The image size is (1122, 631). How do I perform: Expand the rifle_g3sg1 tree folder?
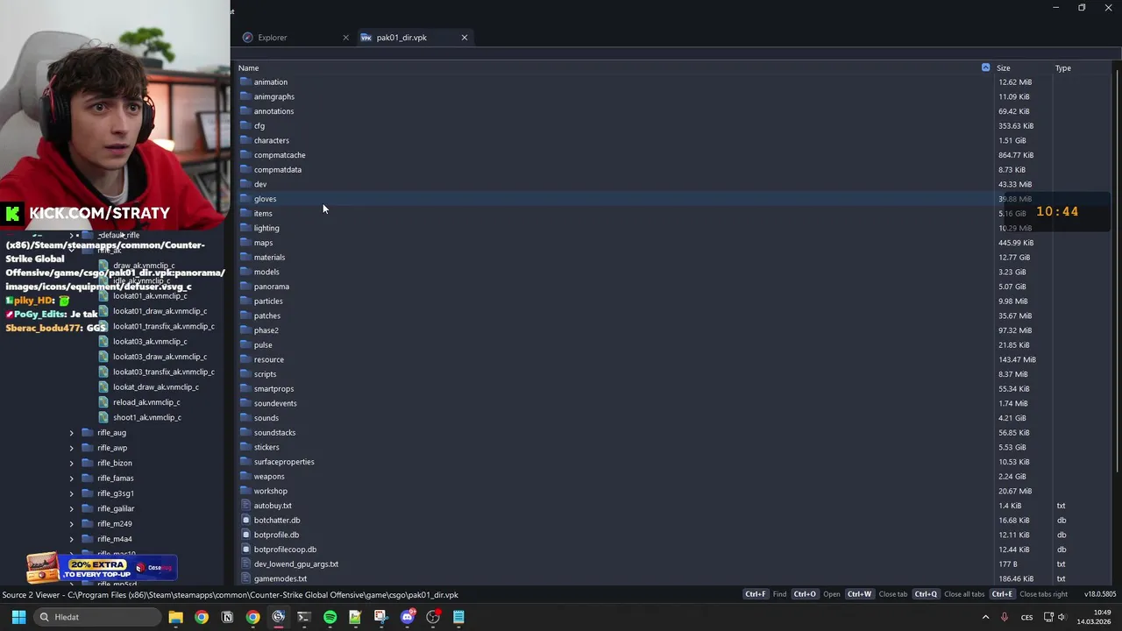point(72,493)
